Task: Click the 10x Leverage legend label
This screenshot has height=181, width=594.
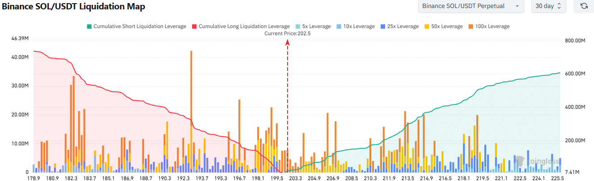Action: tap(359, 26)
